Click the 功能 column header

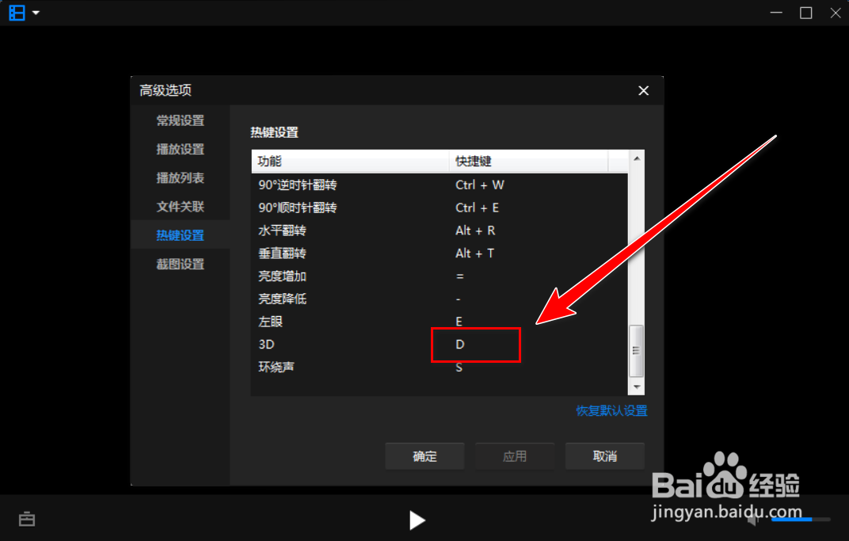350,162
